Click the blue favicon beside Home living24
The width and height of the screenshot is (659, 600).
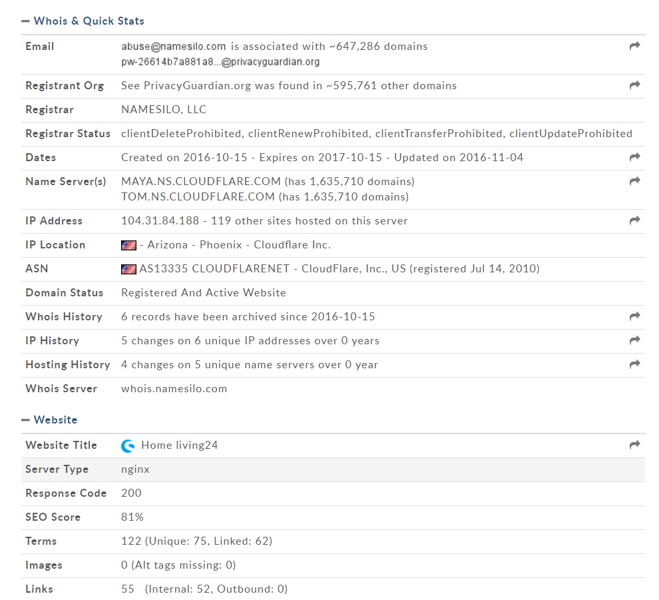128,446
